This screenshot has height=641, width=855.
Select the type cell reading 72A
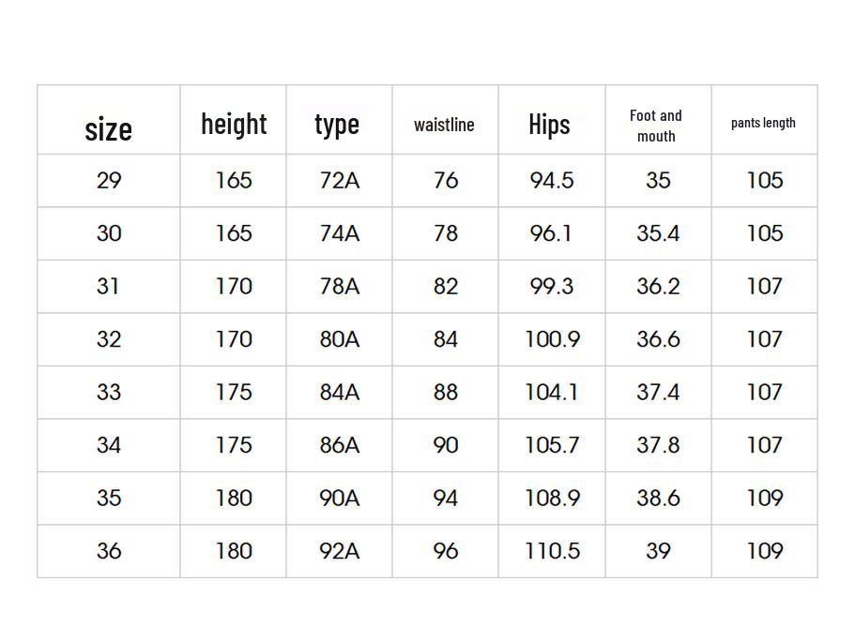[x=339, y=180]
